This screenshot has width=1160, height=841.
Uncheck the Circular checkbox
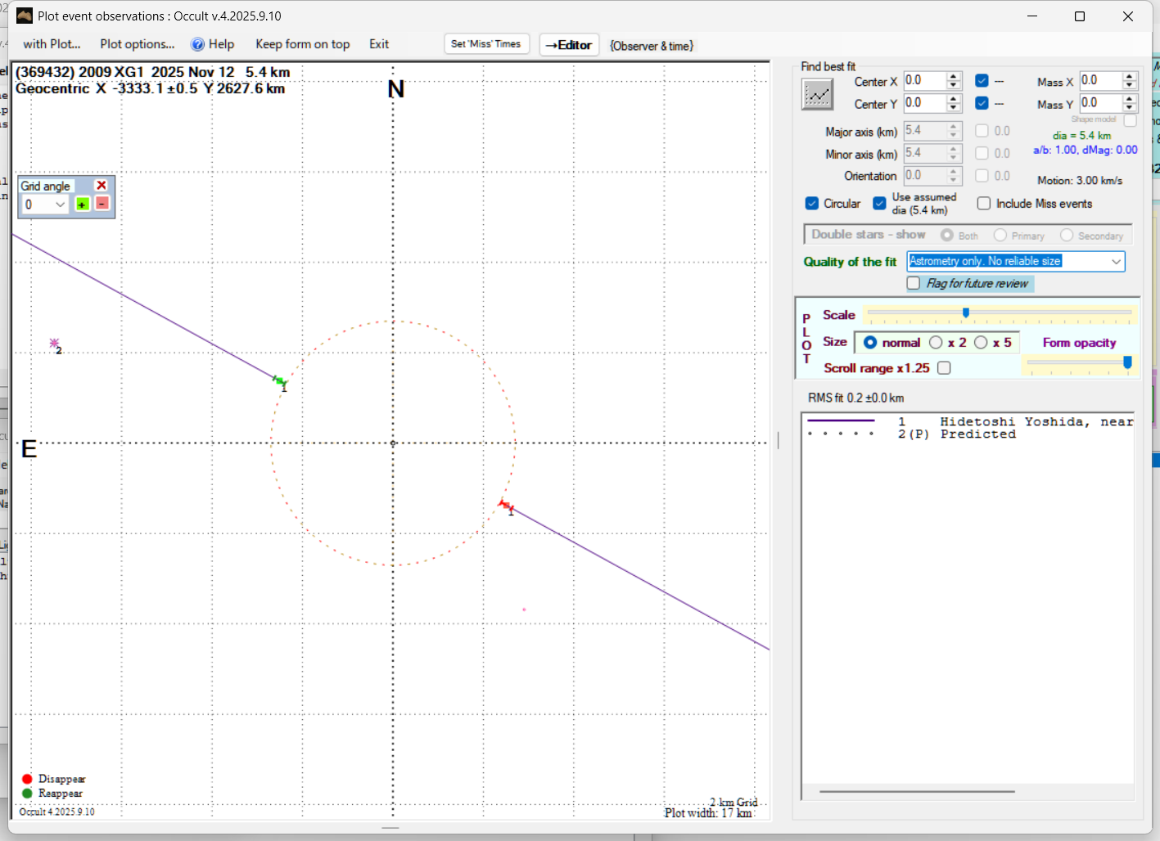[x=812, y=204]
